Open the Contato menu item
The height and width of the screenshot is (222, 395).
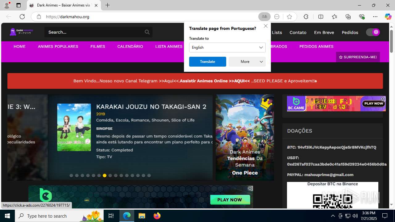pyautogui.click(x=298, y=32)
